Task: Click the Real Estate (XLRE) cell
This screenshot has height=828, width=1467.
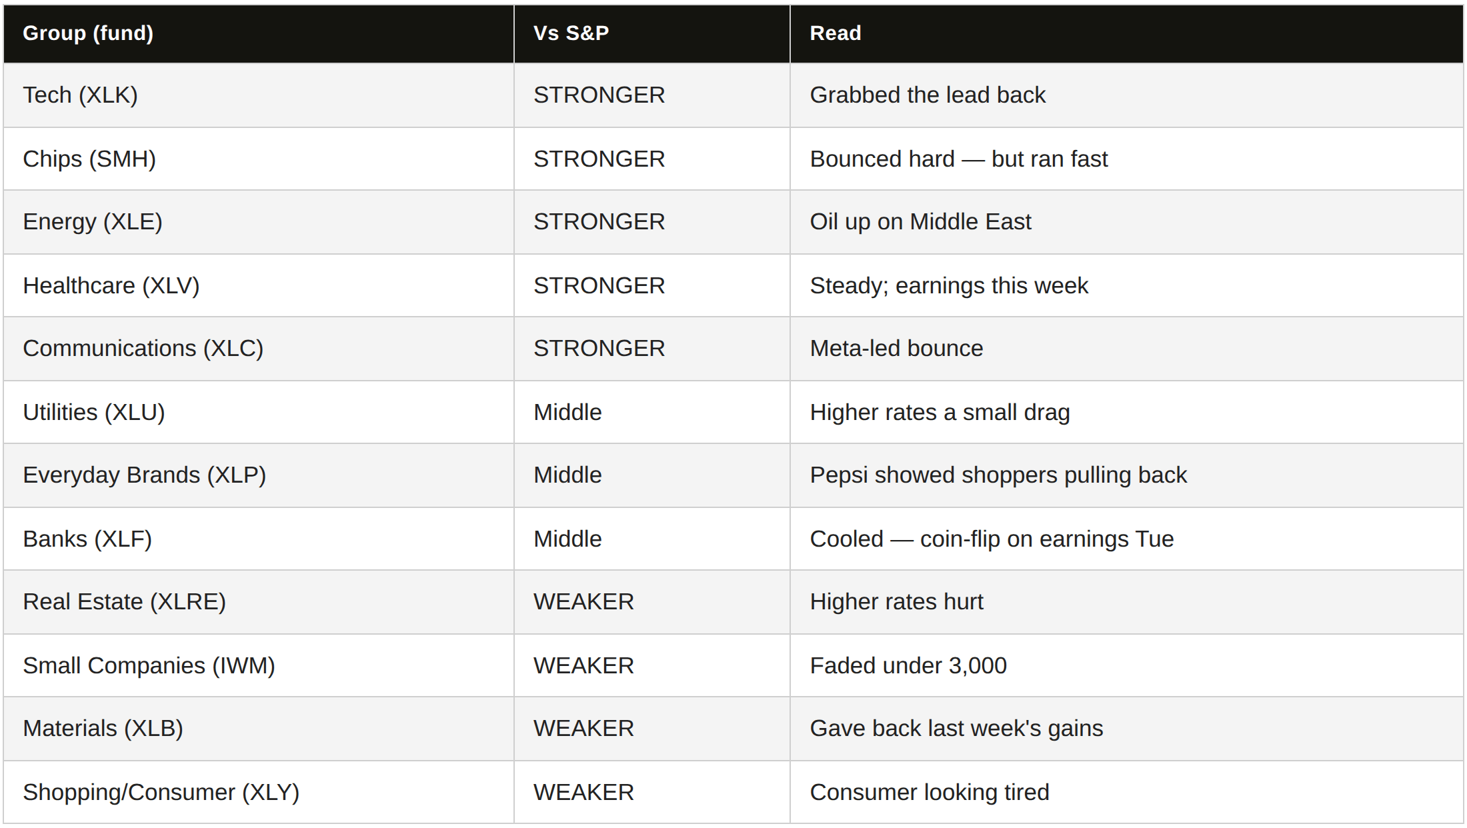Action: (259, 602)
